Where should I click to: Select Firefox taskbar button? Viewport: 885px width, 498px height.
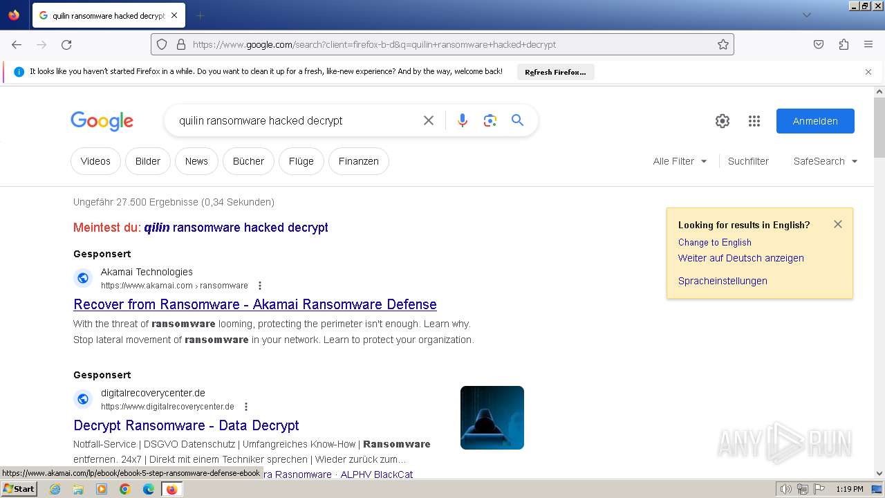pyautogui.click(x=171, y=489)
